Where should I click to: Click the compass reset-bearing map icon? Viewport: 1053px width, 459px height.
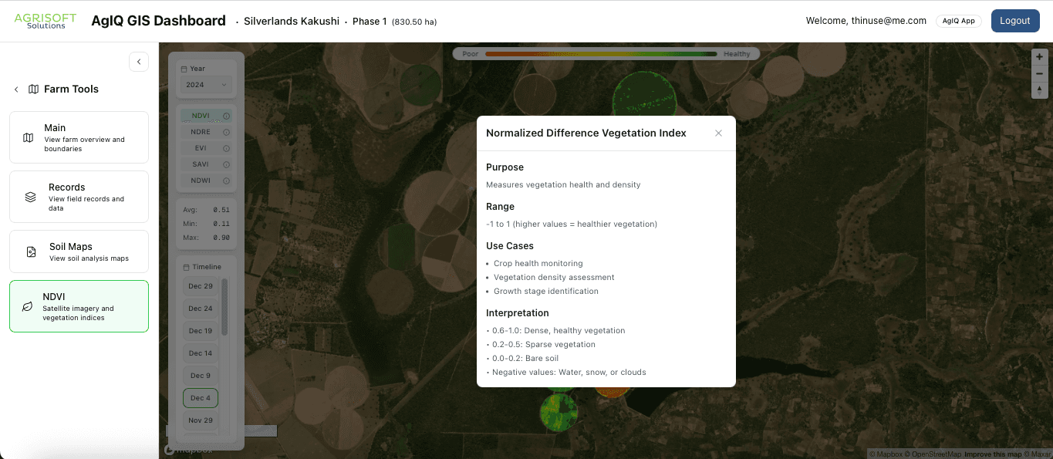pos(1039,90)
